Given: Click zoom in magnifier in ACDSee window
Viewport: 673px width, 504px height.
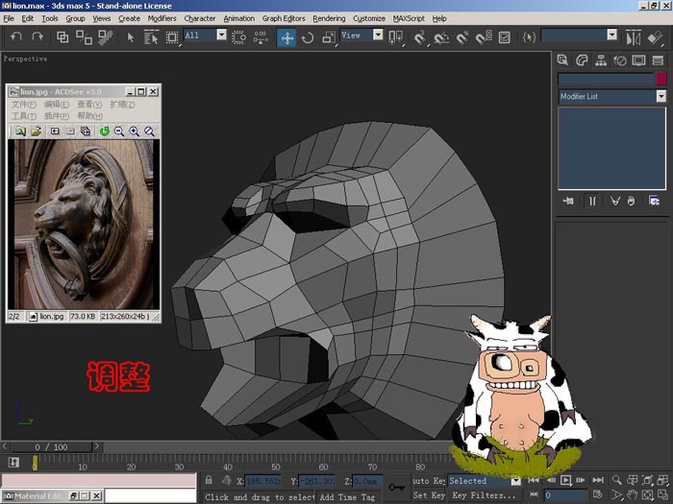Looking at the screenshot, I should click(135, 132).
